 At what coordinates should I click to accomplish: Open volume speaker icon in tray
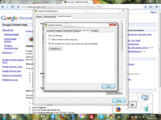144,117
